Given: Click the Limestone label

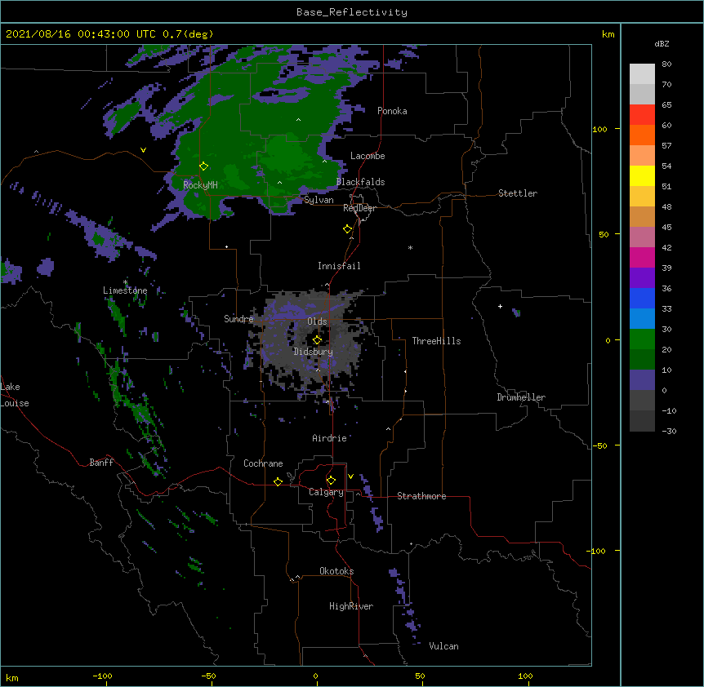Looking at the screenshot, I should [x=125, y=290].
